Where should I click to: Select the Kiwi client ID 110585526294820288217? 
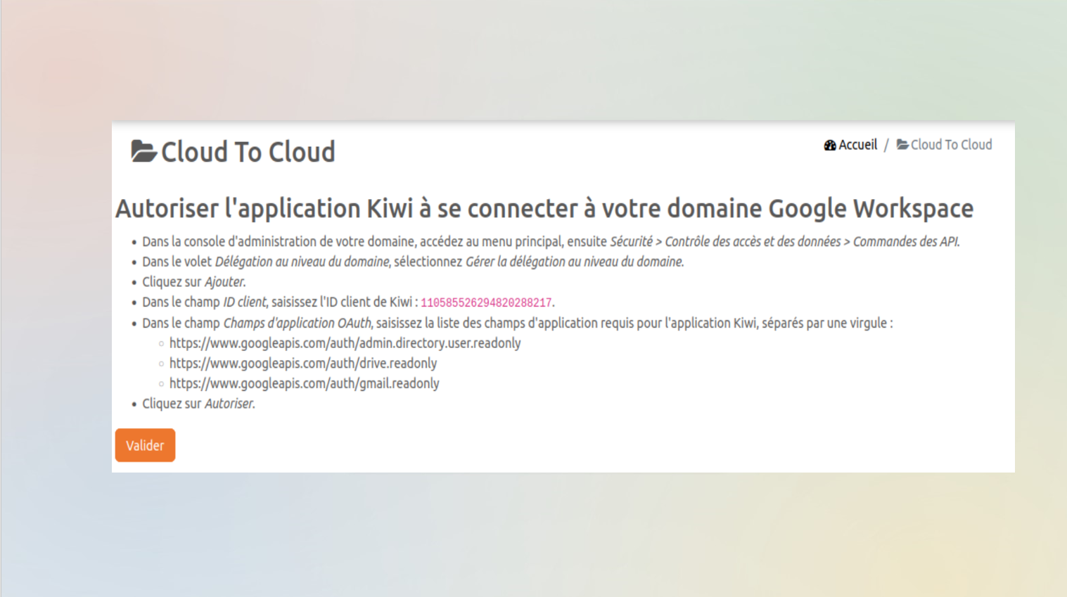coord(486,303)
